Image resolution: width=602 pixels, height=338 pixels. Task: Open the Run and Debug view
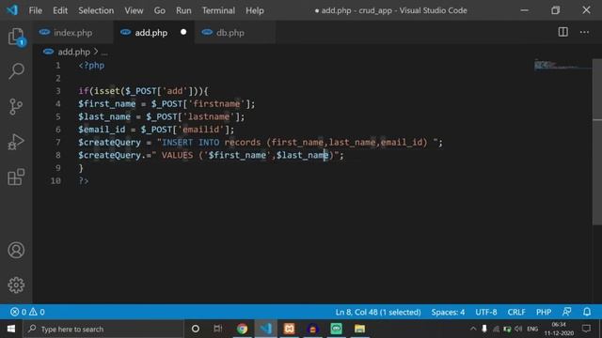[16, 142]
